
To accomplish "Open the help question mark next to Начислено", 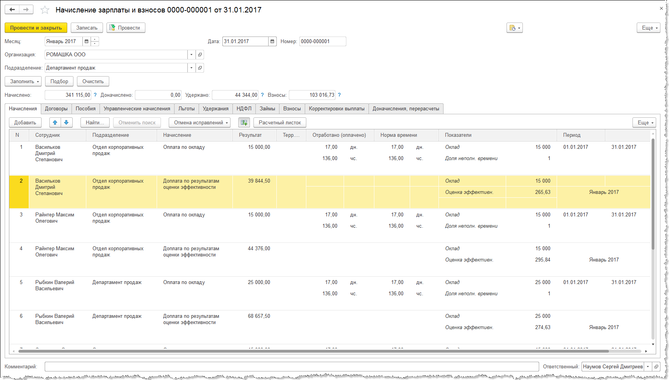I will pos(95,95).
